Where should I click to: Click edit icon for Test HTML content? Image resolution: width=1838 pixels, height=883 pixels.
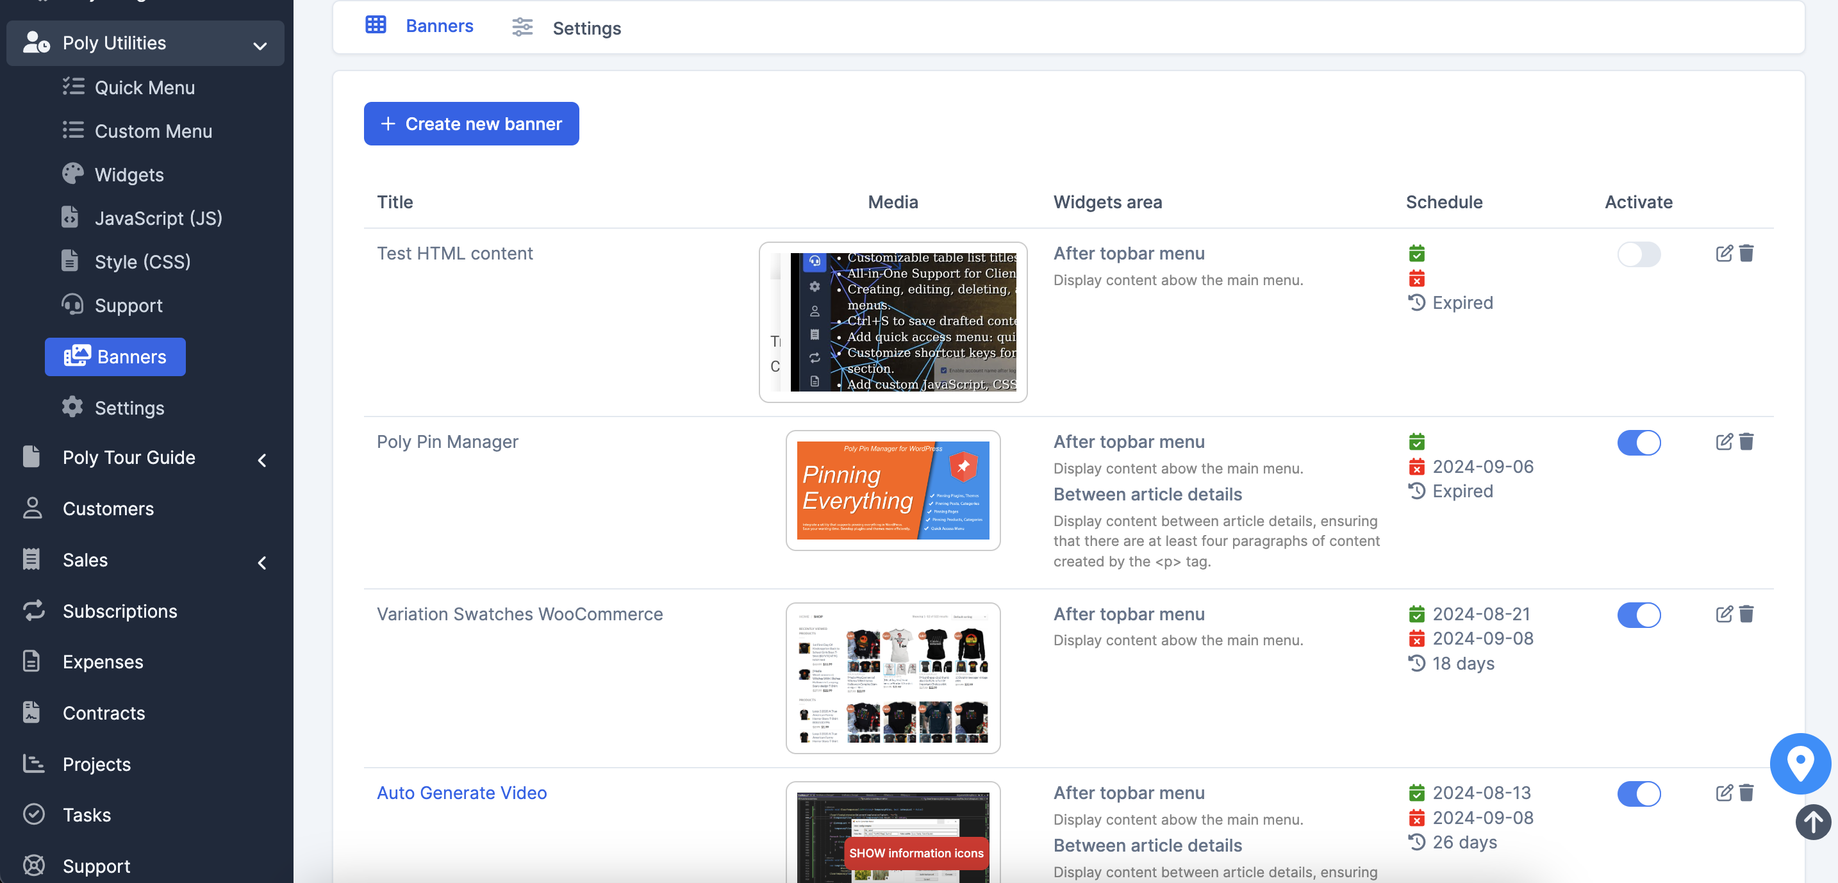pos(1723,253)
